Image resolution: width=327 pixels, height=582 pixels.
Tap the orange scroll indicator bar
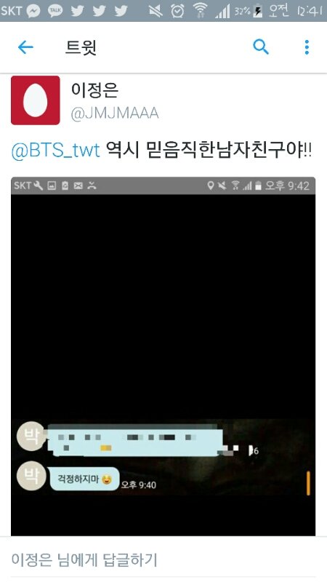pyautogui.click(x=308, y=483)
